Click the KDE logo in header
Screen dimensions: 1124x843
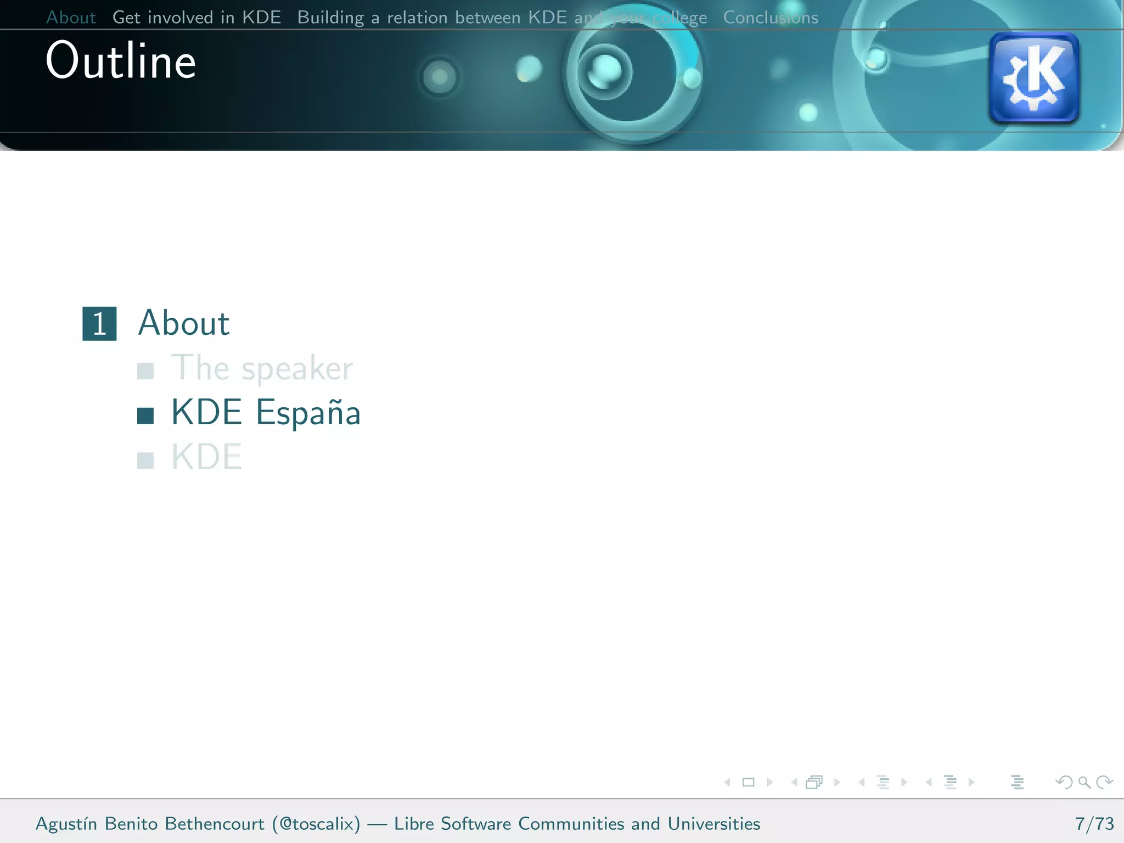1034,77
